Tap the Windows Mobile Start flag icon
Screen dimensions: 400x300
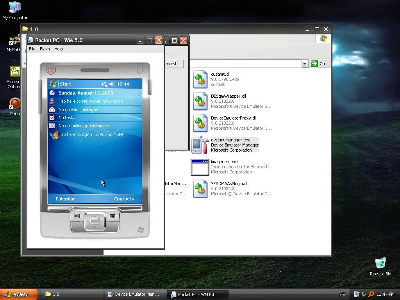pos(53,84)
